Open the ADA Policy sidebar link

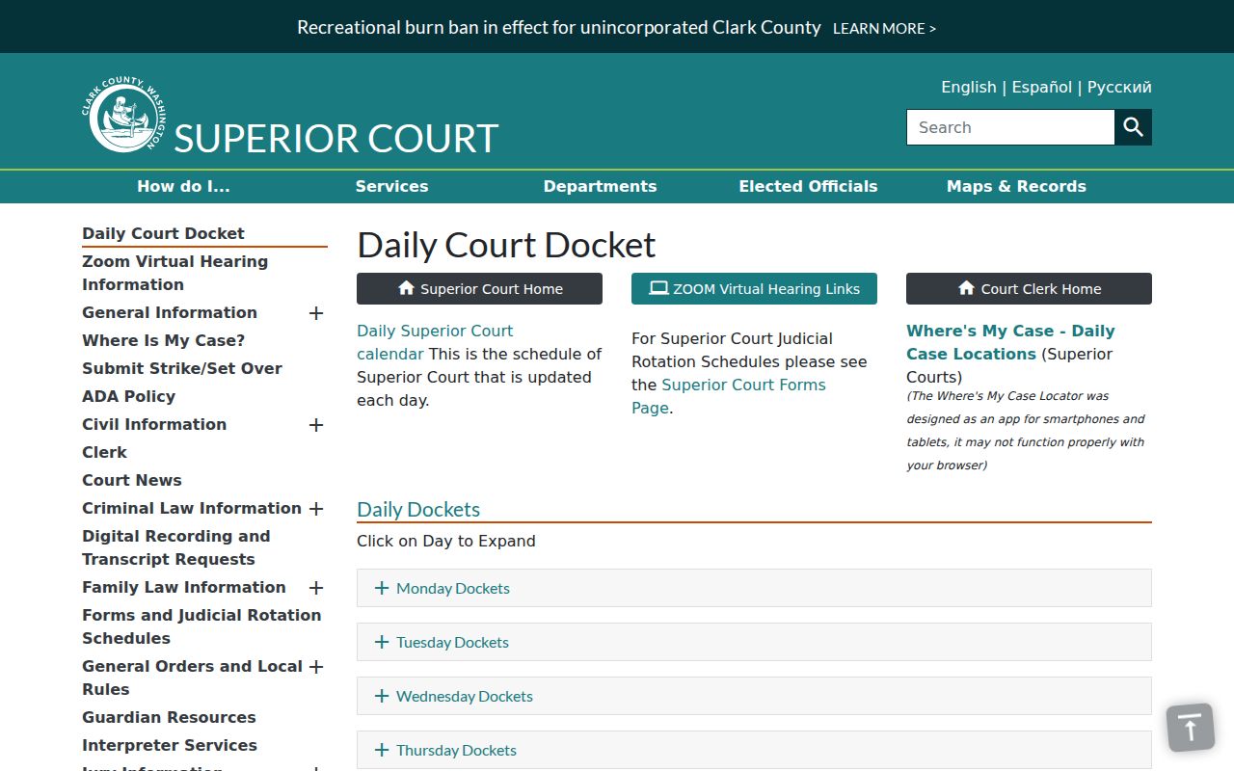click(x=128, y=396)
